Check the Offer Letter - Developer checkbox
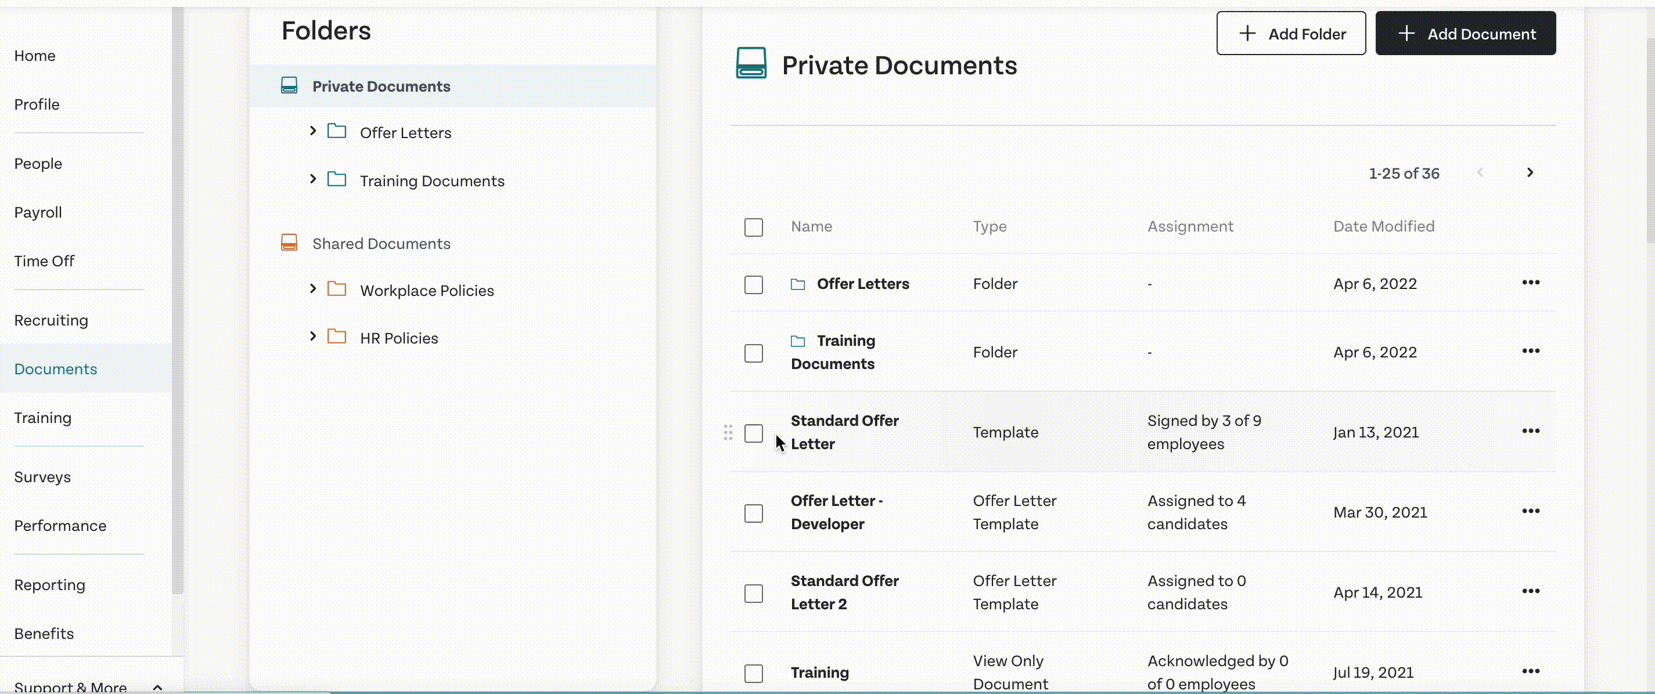Viewport: 1655px width, 694px height. tap(754, 514)
